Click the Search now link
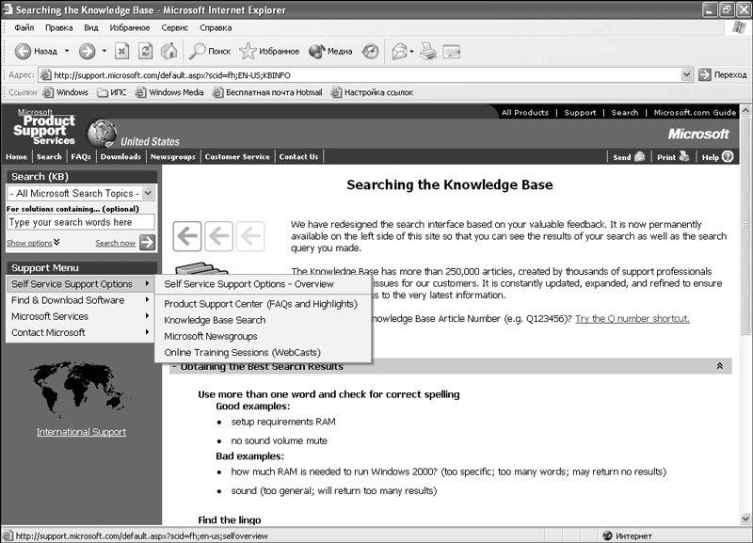The width and height of the screenshot is (753, 543). point(115,243)
